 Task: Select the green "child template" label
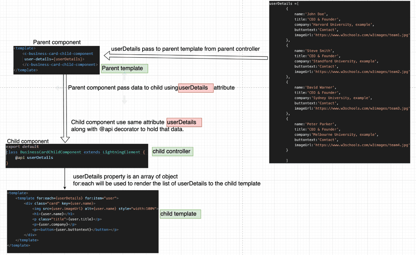point(180,214)
